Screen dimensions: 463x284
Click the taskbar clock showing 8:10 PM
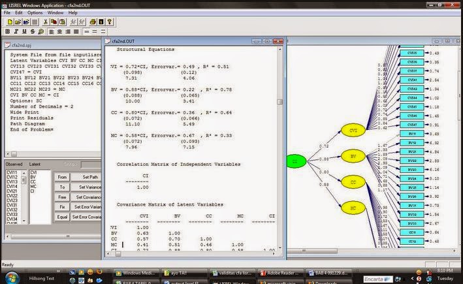(x=445, y=270)
